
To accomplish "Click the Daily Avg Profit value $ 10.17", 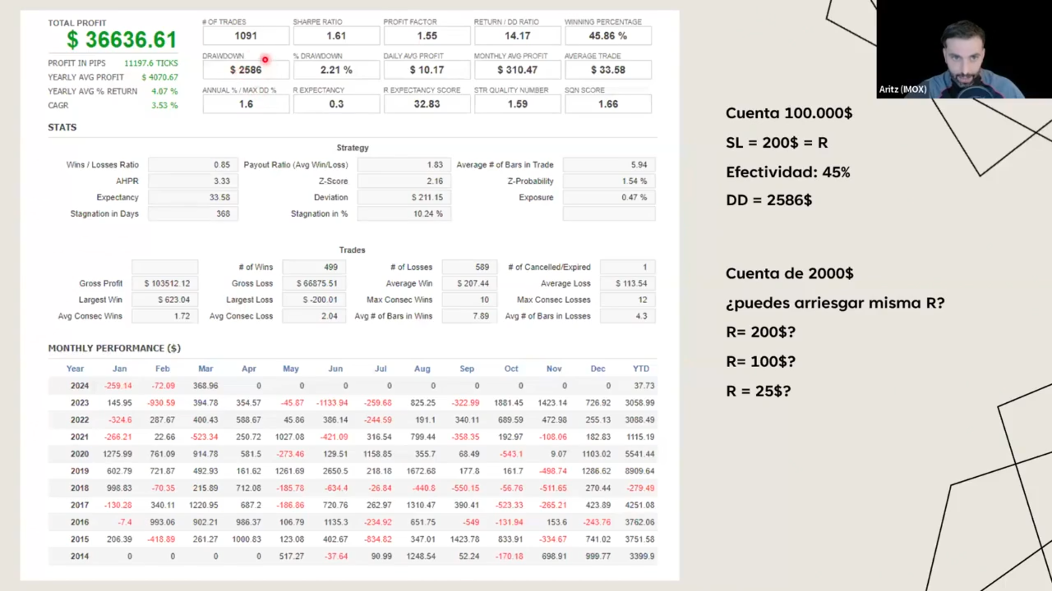I will pos(427,70).
